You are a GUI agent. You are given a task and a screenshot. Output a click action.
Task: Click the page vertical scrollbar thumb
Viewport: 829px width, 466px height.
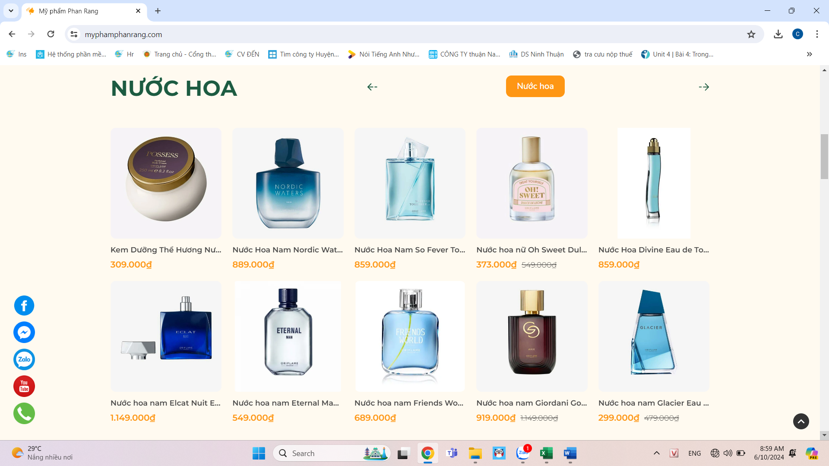824,156
